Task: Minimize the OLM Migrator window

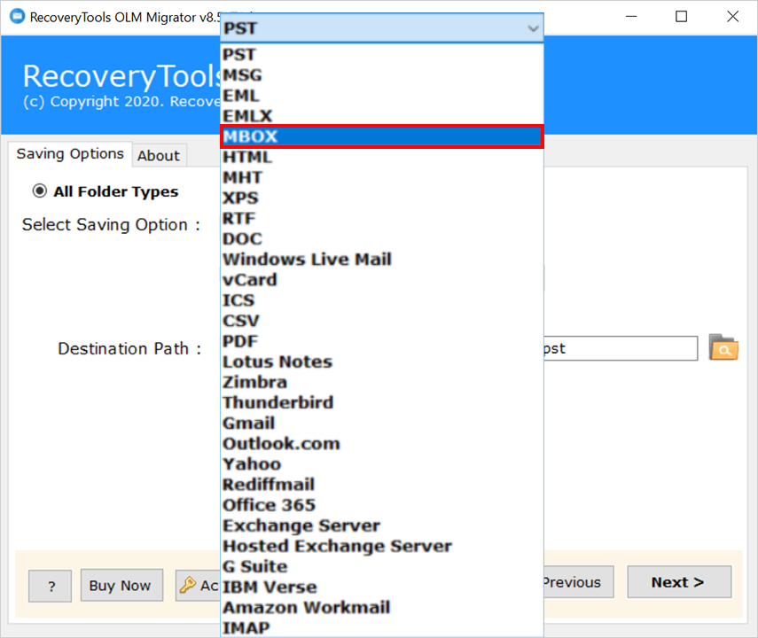Action: point(631,17)
